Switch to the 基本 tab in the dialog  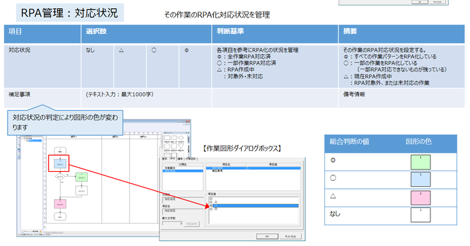165,159
